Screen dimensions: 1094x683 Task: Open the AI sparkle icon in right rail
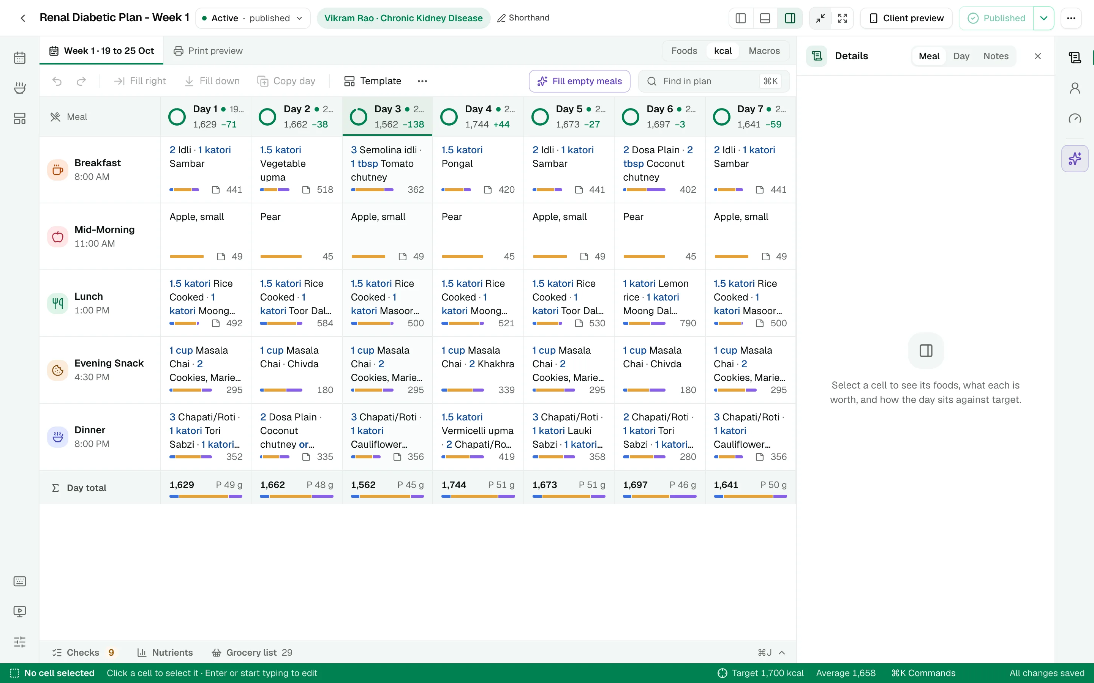tap(1075, 159)
